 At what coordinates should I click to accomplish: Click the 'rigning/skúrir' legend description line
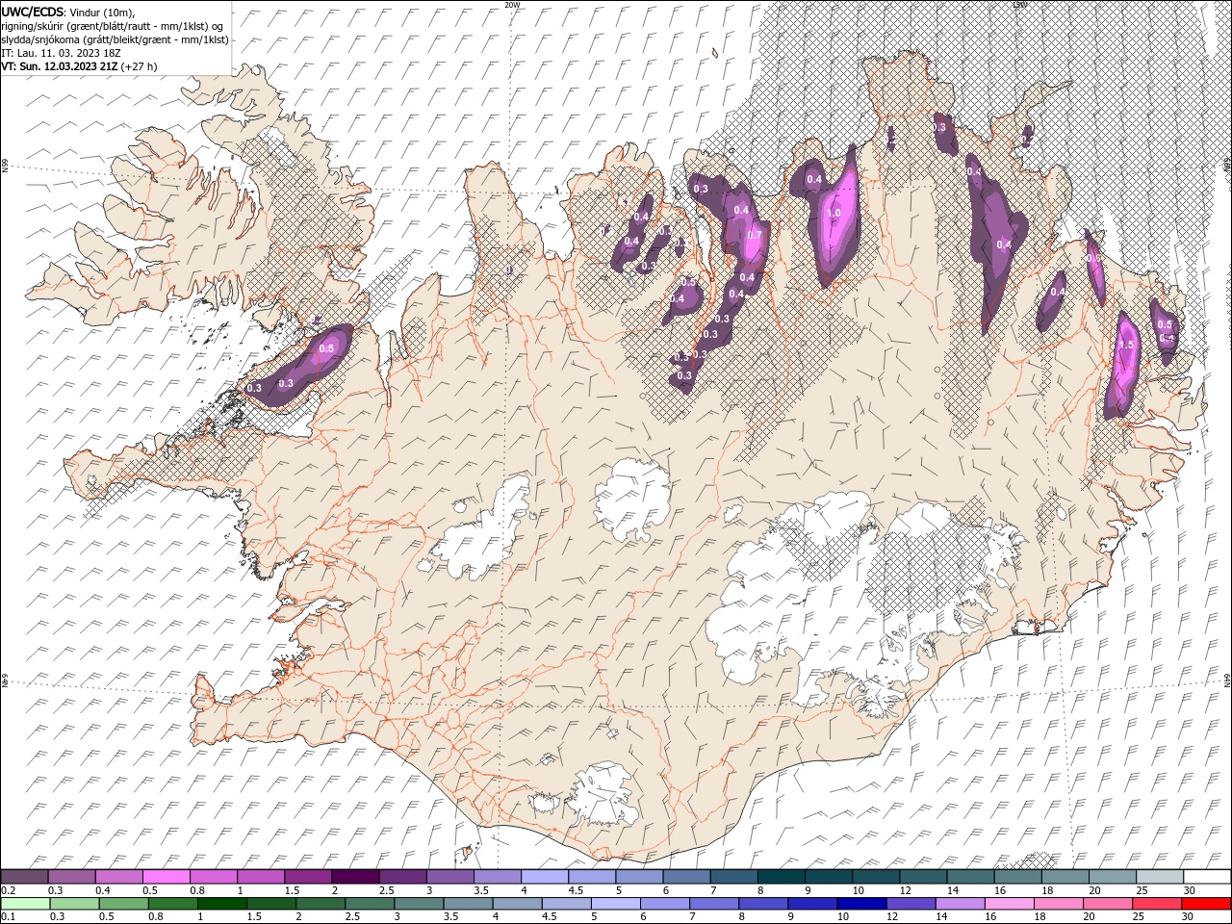click(113, 26)
